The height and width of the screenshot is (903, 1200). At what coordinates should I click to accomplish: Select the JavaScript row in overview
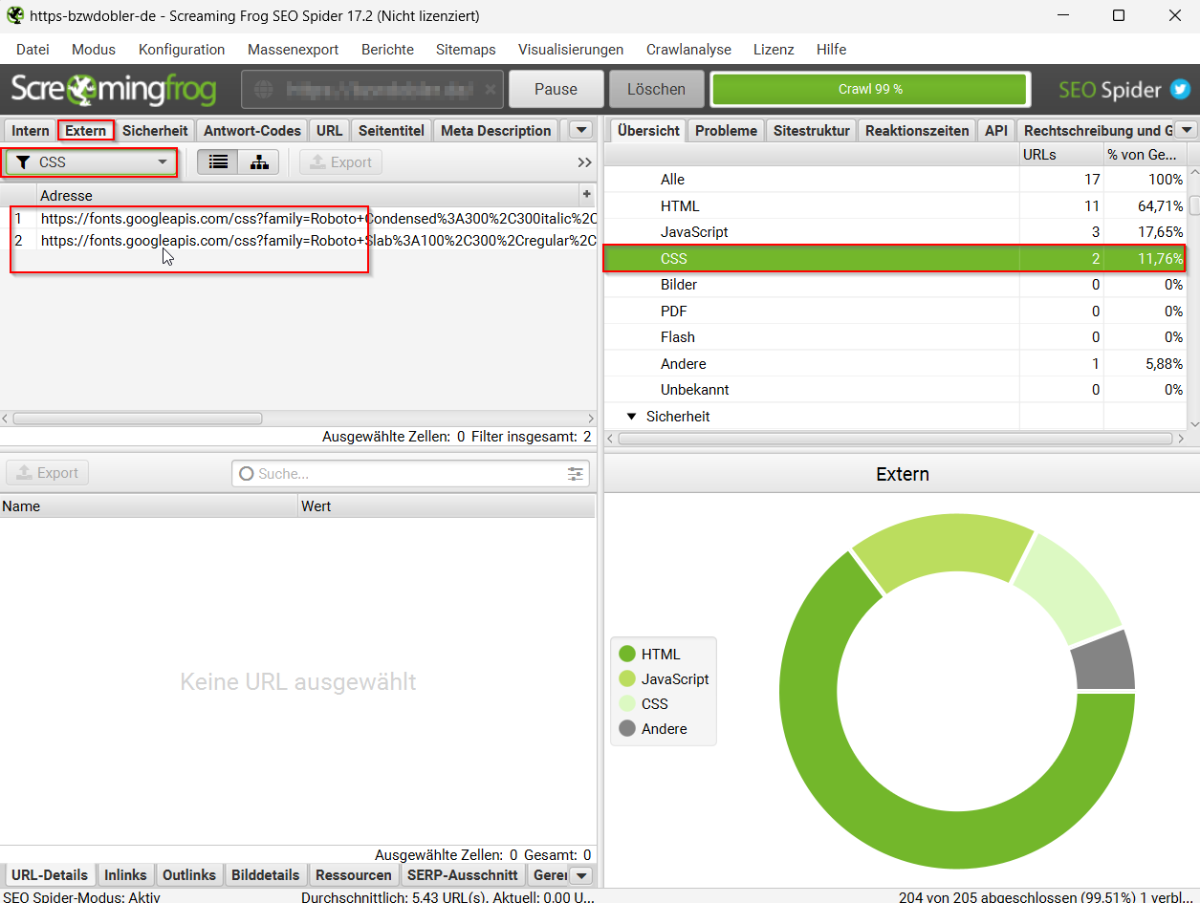click(896, 232)
